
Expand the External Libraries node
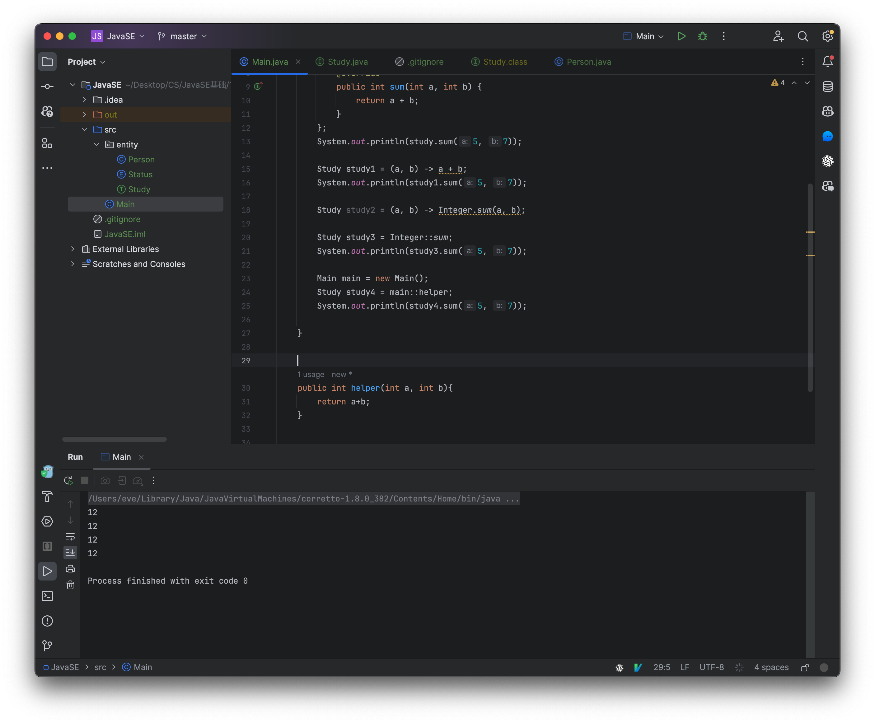73,249
